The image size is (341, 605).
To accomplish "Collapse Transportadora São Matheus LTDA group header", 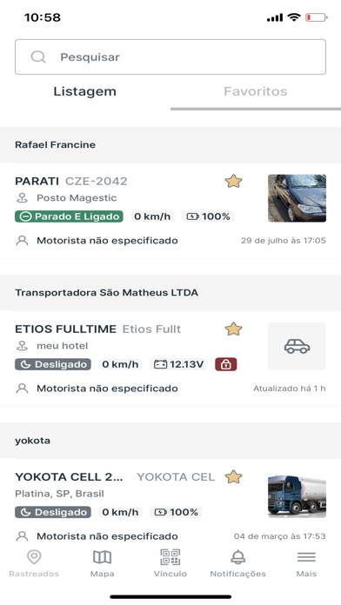I will (x=170, y=292).
